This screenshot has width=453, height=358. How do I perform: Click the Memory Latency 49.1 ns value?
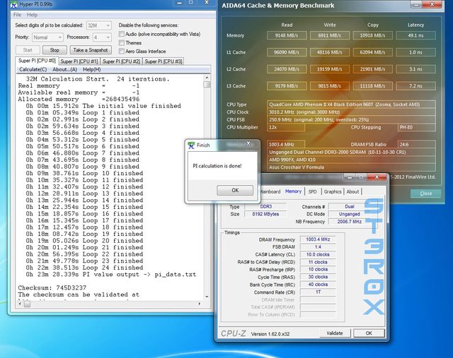[x=415, y=36]
